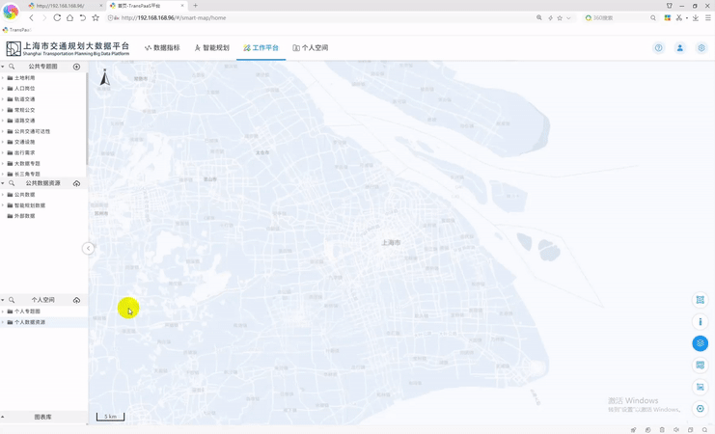Click the search icon in 公共专题图 header

click(12, 67)
